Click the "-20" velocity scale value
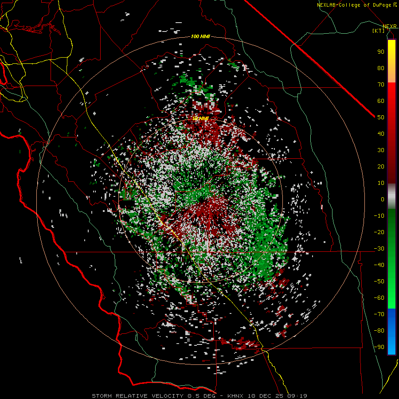Viewport: 399px width, 399px height. click(x=379, y=232)
